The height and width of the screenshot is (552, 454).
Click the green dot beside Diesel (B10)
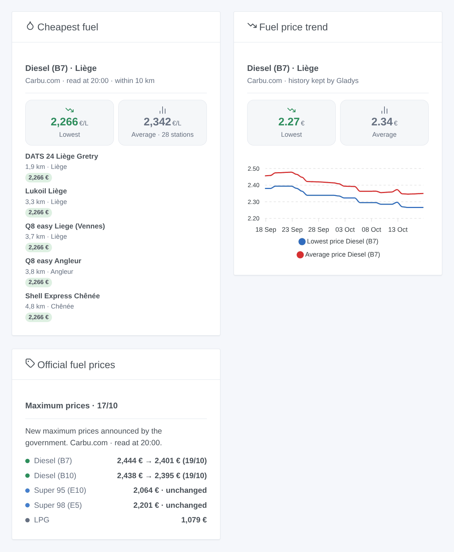27,476
